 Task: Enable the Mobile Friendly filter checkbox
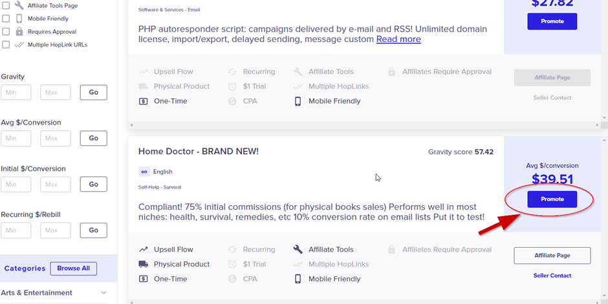coord(6,19)
